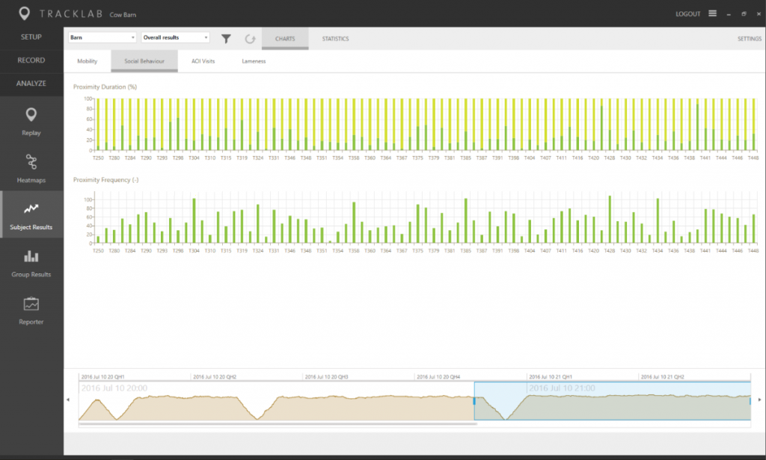This screenshot has width=766, height=460.
Task: Switch to the Social Behaviour tab
Action: 144,62
